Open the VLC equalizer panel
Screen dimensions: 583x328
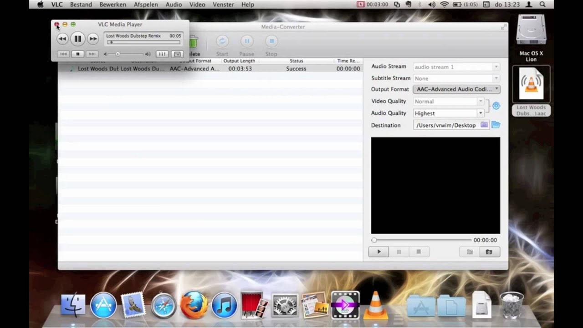pyautogui.click(x=162, y=54)
